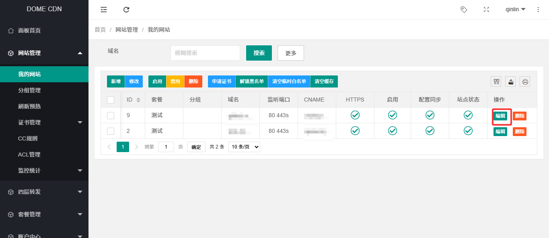Collapse the sidebar using the menu-fold icon
The width and height of the screenshot is (549, 238).
pos(104,10)
